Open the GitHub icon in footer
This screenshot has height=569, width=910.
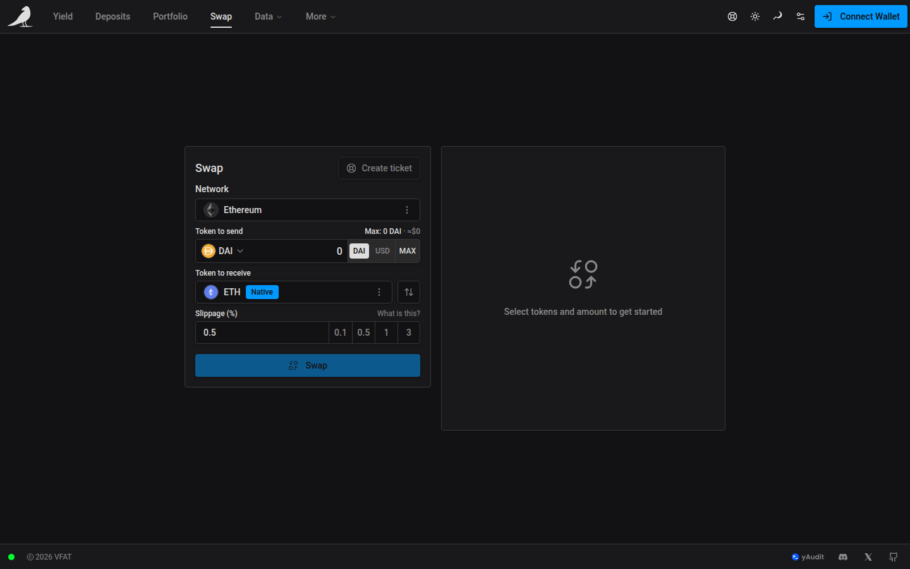(894, 557)
